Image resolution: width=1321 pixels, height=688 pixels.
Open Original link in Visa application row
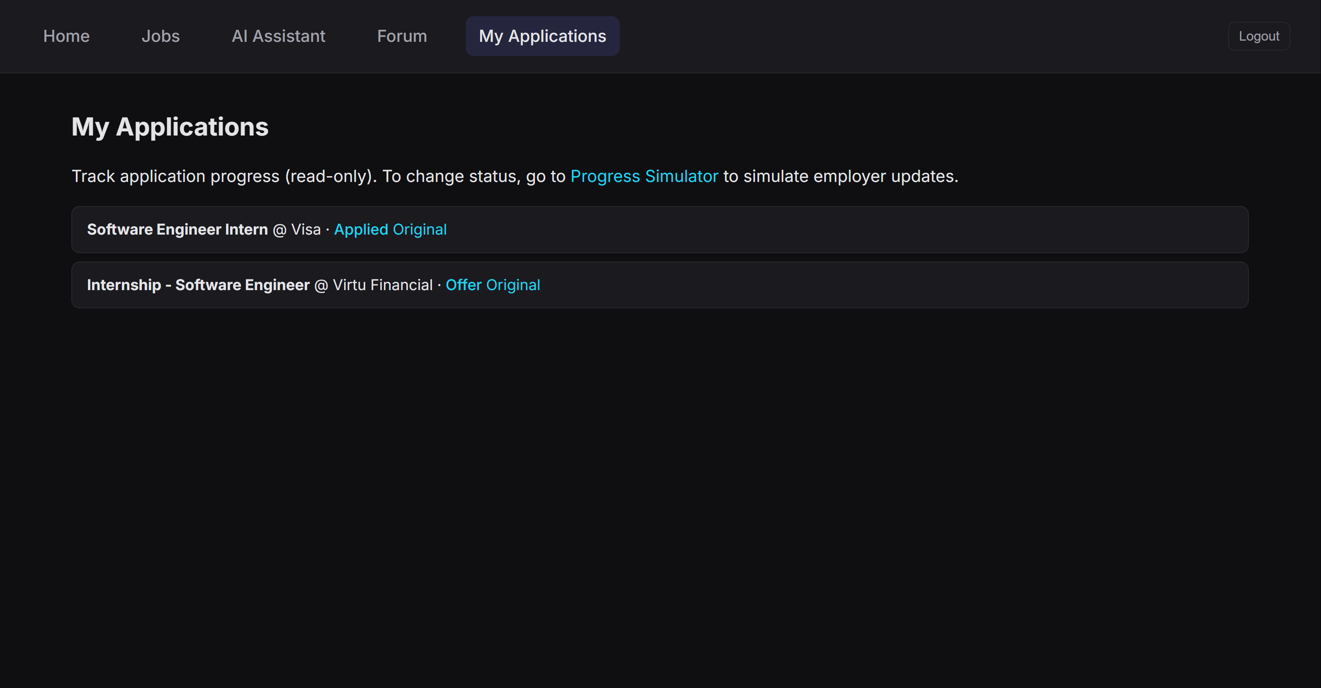[x=420, y=229]
